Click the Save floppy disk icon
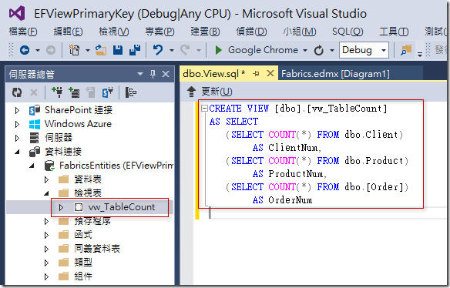 (118, 50)
